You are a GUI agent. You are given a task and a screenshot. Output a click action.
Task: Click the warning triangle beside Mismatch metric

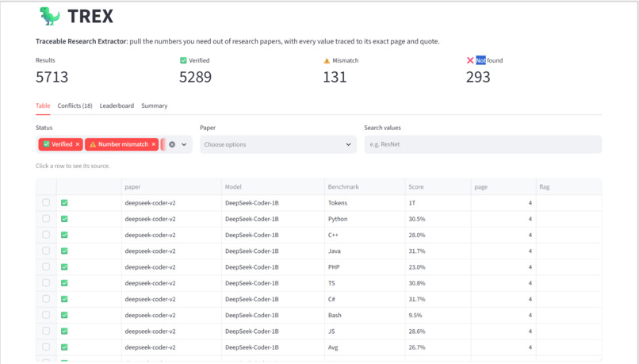pos(327,61)
